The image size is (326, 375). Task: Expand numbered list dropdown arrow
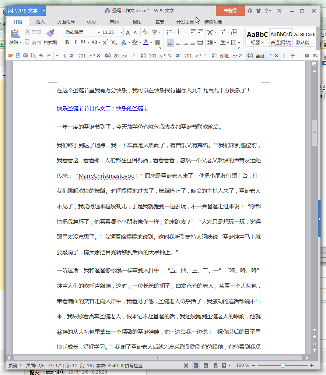coord(186,32)
